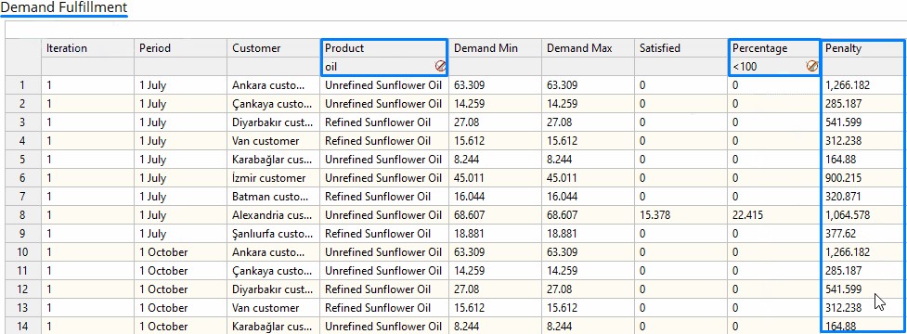Click the 'İzmir customer' cell
The height and width of the screenshot is (334, 907).
[x=274, y=178]
